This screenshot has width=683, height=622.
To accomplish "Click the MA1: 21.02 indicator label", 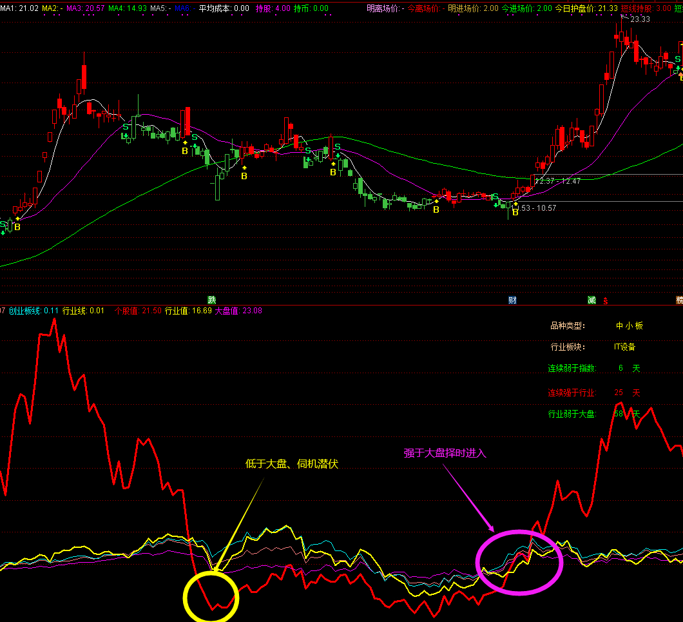I will tap(19, 8).
